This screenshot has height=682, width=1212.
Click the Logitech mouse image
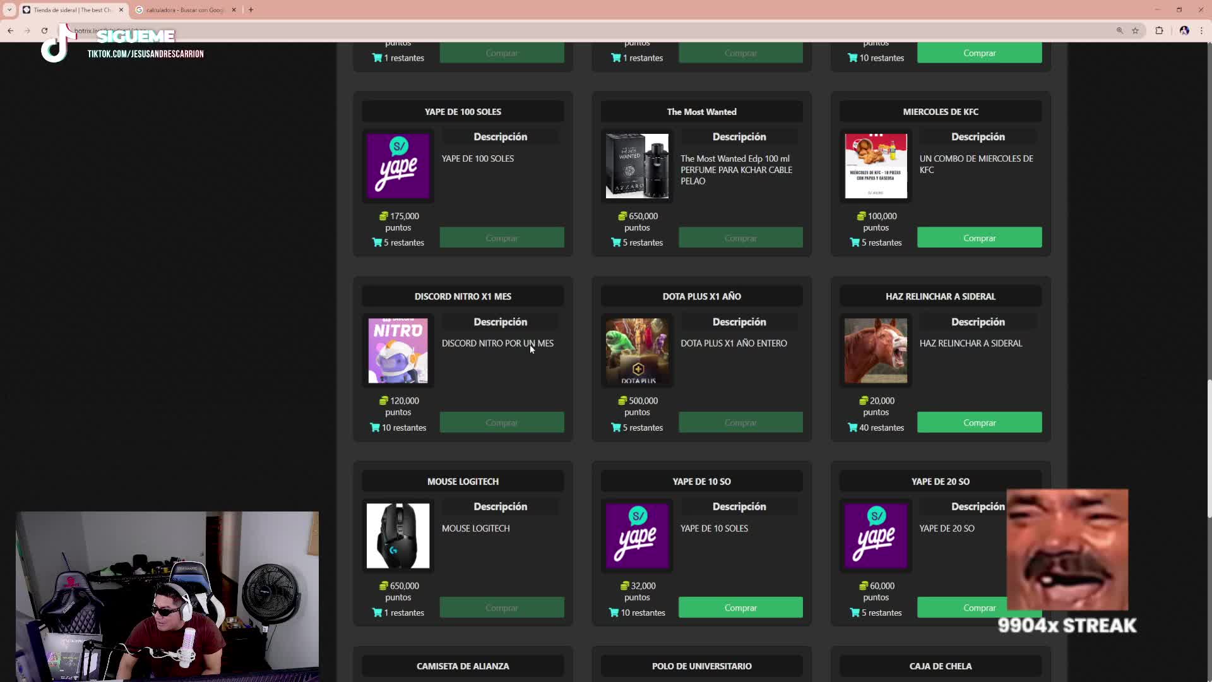[x=398, y=535]
